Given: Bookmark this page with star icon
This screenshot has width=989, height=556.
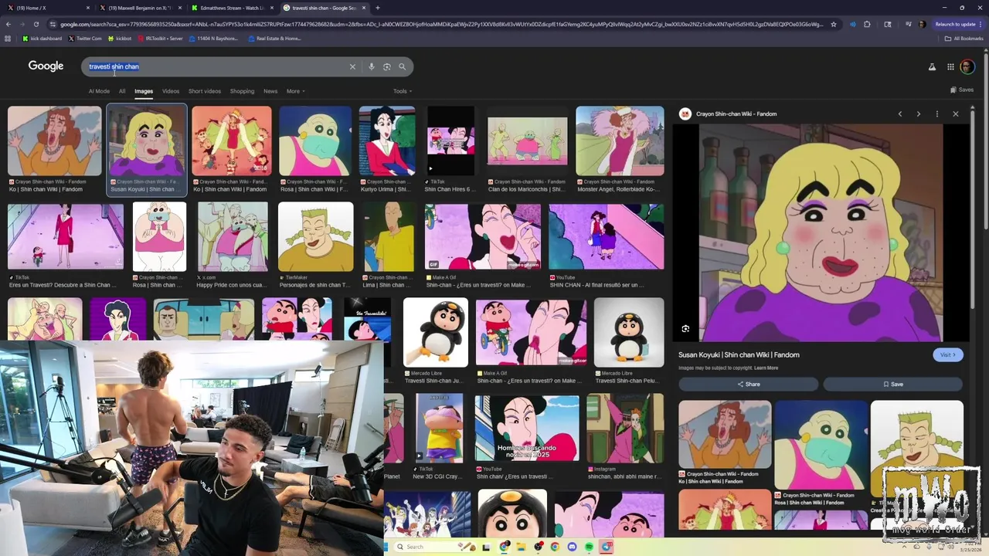Looking at the screenshot, I should [834, 24].
